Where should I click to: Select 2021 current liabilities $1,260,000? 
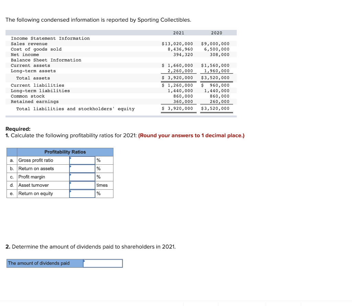[x=177, y=85]
